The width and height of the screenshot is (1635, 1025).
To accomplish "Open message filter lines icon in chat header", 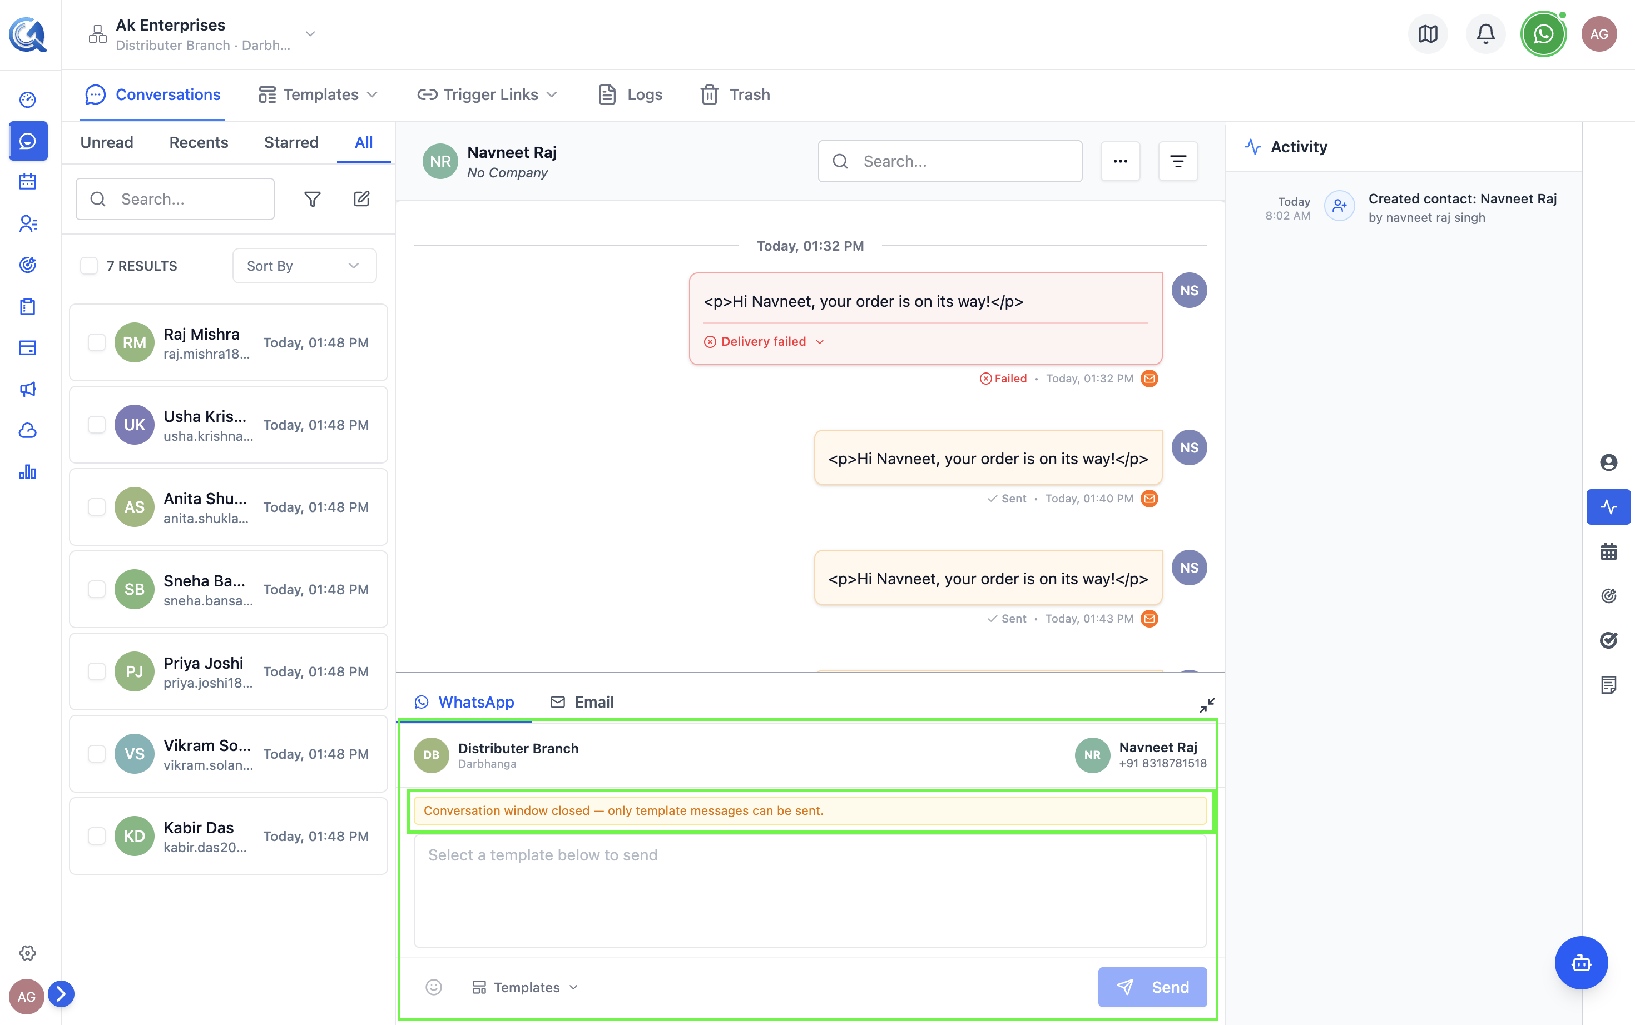I will [x=1178, y=161].
